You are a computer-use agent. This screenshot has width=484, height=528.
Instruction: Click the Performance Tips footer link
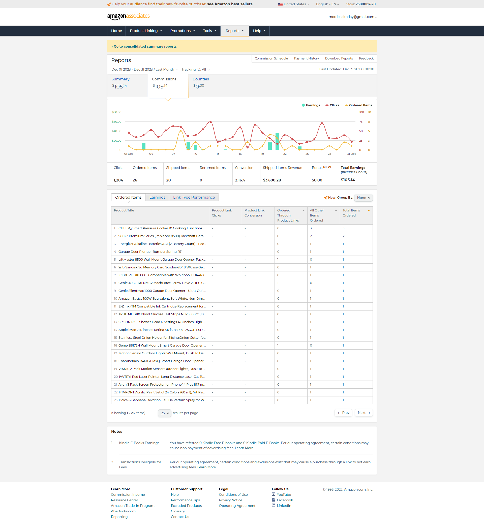point(185,500)
